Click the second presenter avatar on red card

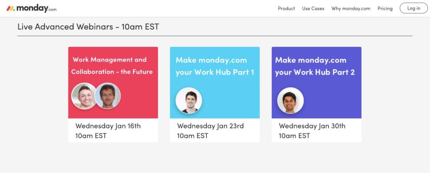[x=107, y=96]
